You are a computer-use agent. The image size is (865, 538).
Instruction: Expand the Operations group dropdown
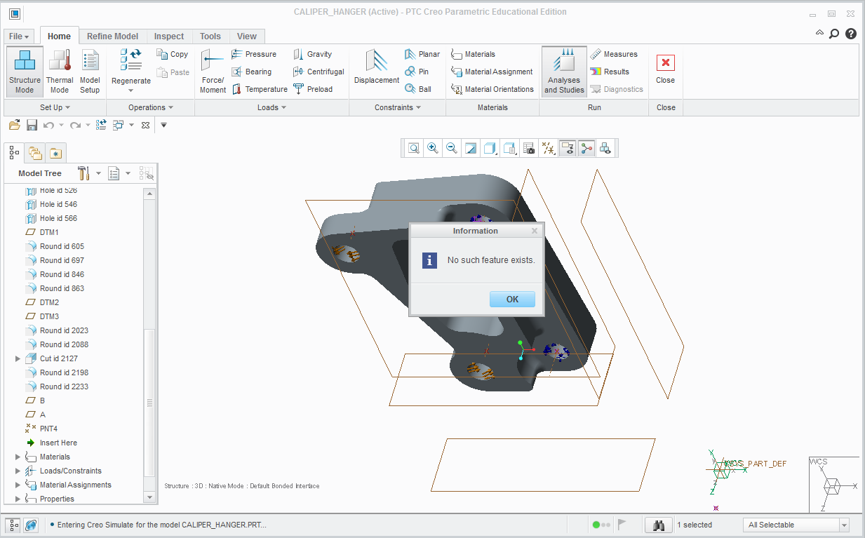pyautogui.click(x=151, y=107)
